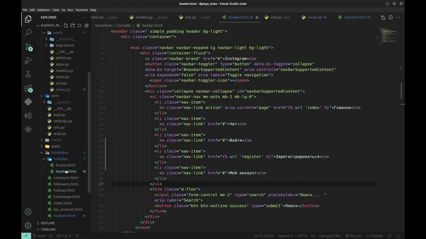Switch to the urls.py core tab
This screenshot has width=426, height=239.
pos(280,17)
